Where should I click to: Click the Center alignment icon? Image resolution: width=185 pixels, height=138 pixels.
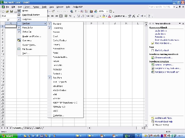[52, 16]
